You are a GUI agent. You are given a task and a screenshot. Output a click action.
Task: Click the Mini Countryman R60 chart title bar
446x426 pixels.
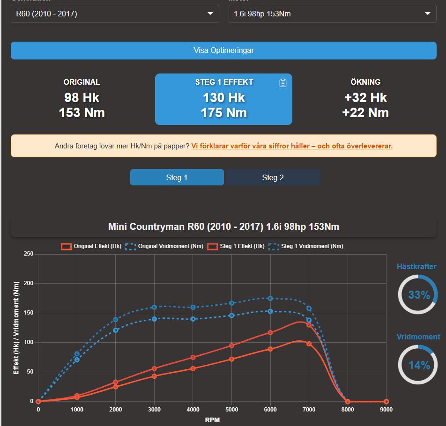coord(223,227)
